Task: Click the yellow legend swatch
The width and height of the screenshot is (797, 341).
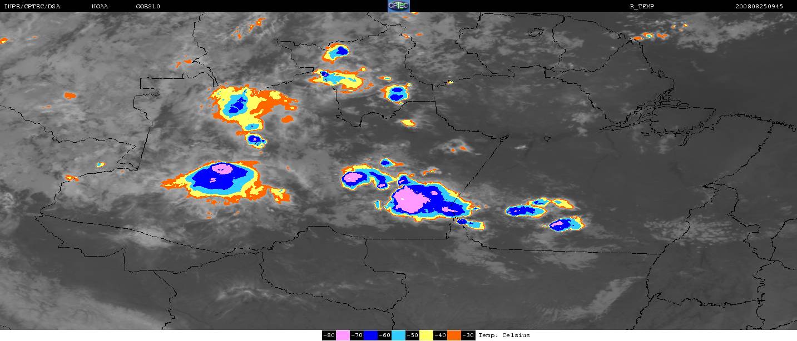Action: (x=427, y=335)
